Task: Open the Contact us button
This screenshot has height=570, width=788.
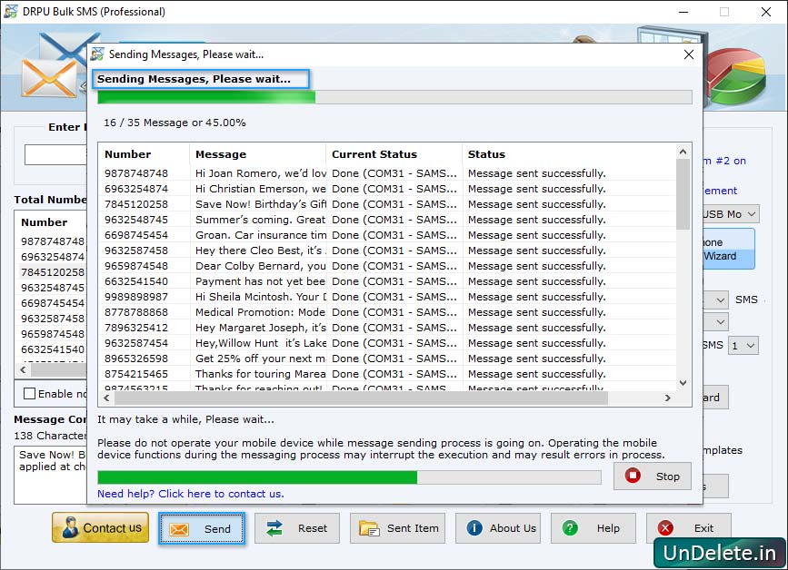Action: click(x=101, y=528)
